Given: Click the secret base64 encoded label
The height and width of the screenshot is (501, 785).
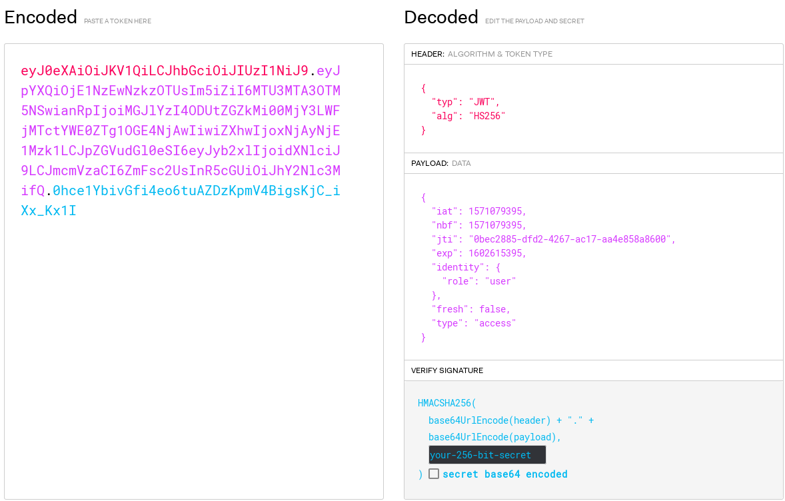Looking at the screenshot, I should click(x=505, y=474).
